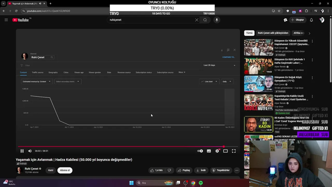The width and height of the screenshot is (332, 187).
Task: Enter fullscreen mode
Action: coord(234,151)
